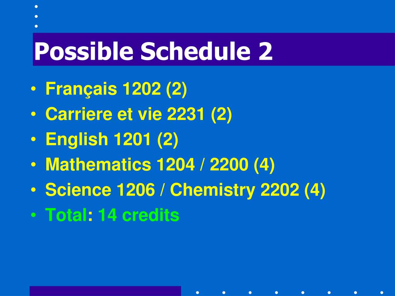Select Science 1206 / Chemistry 2202 line
The image size is (395, 296).
click(186, 190)
